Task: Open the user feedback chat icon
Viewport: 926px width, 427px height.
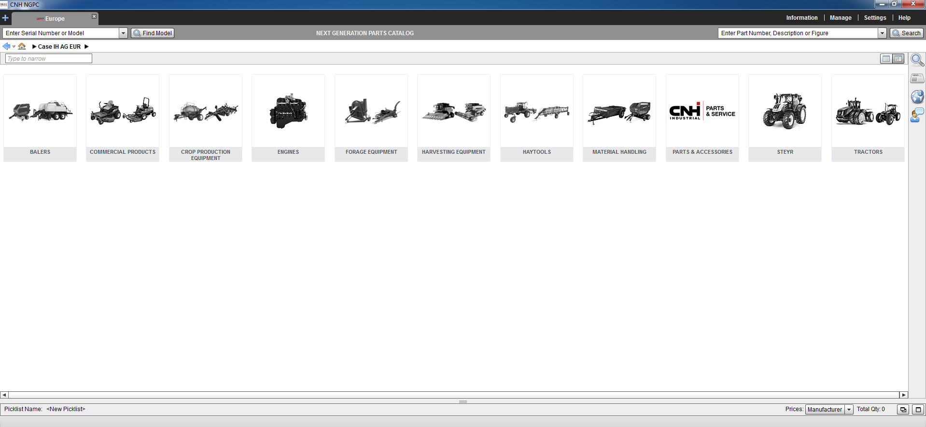Action: coord(917,115)
